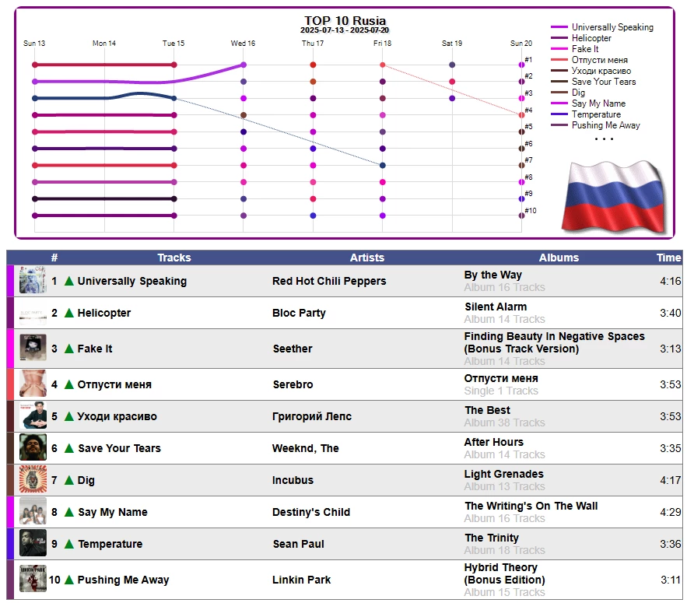Click the Wed 16 #1 chart data point
Screen dimensions: 687x603
click(x=244, y=65)
